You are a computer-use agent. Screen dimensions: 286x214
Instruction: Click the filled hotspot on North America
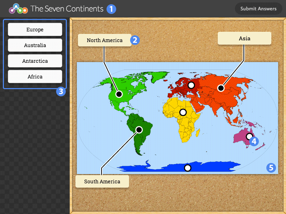point(119,94)
